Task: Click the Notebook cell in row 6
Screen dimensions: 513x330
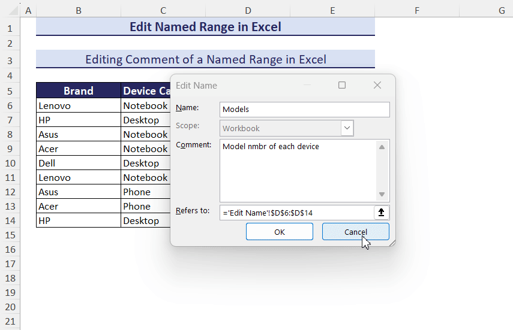Action: pyautogui.click(x=146, y=105)
